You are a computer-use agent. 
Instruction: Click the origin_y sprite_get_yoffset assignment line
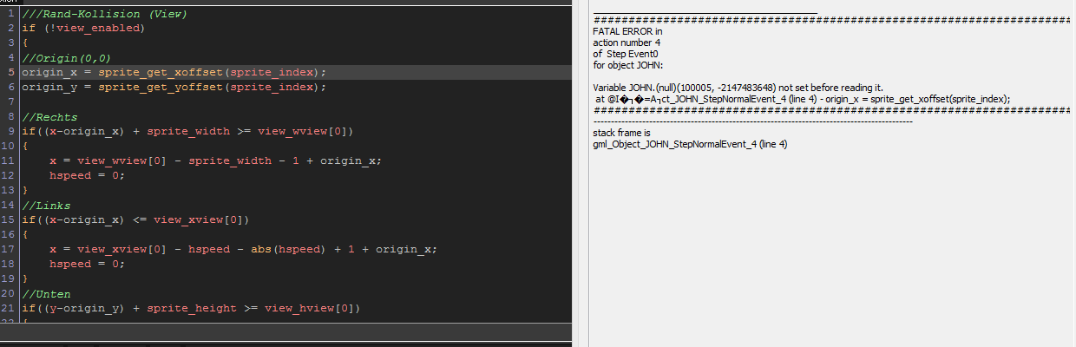174,87
